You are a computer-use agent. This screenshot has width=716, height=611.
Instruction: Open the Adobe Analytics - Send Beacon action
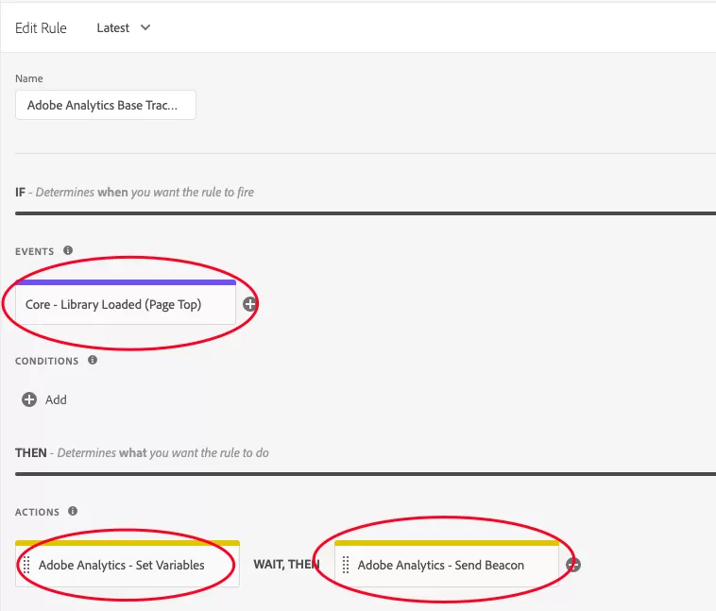coord(447,564)
